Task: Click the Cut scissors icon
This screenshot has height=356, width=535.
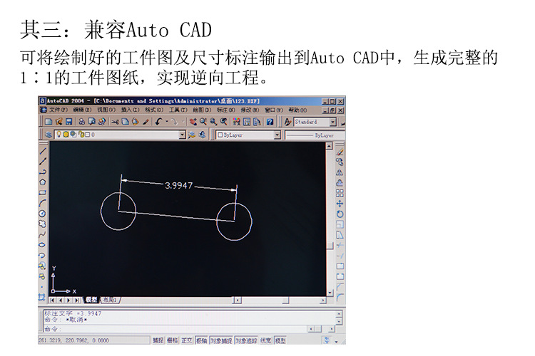Action: 115,122
